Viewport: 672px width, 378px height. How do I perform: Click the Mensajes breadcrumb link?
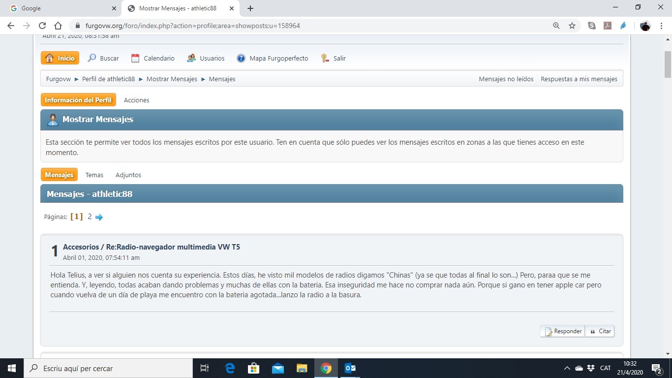(222, 79)
